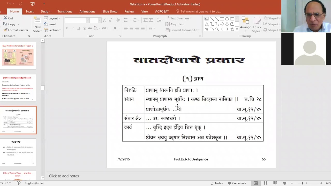Viewport: 331px width, 186px height.
Task: Click the thumbnail pane scroll down arrow
Action: click(x=43, y=178)
